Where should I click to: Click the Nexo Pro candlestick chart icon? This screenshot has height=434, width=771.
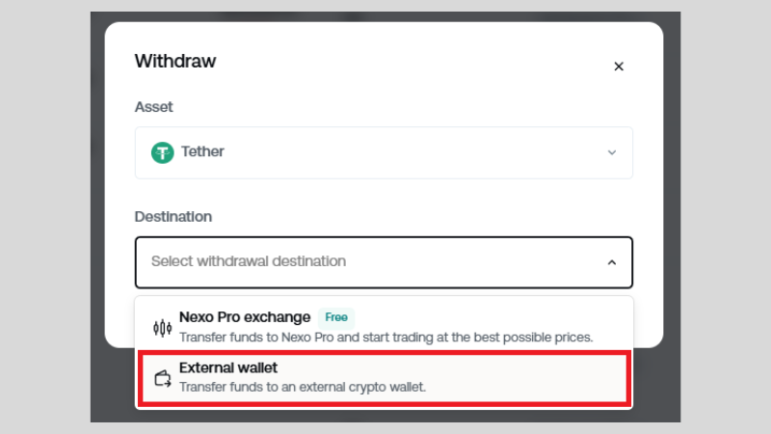point(162,328)
